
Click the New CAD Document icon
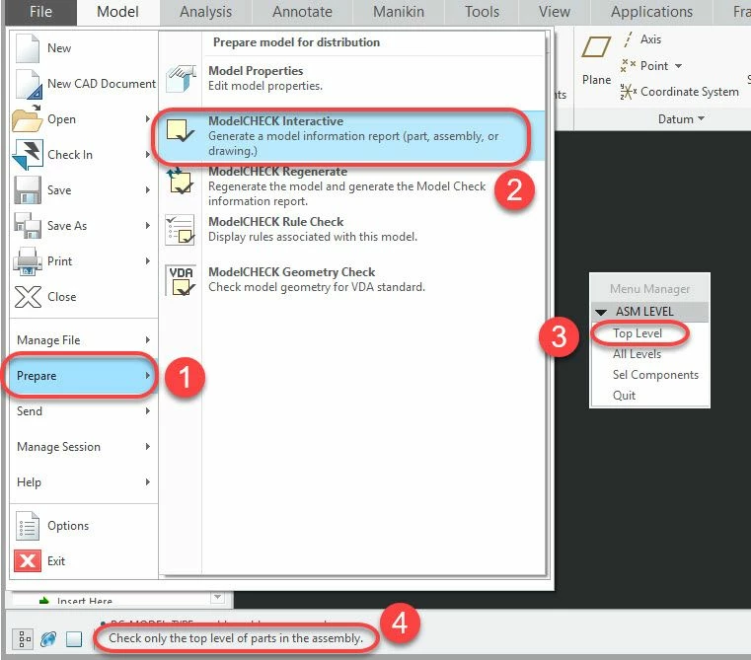(x=29, y=84)
